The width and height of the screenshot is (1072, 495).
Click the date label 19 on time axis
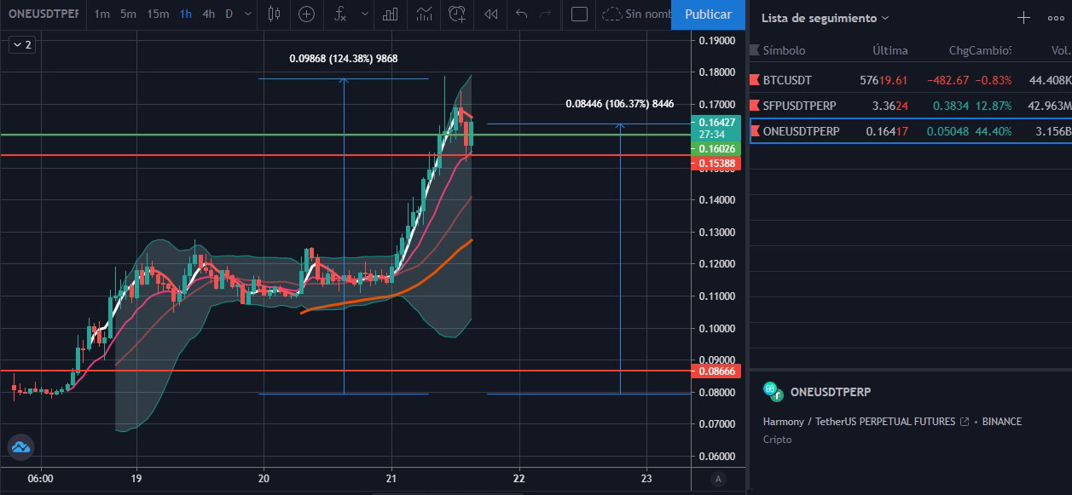(136, 479)
